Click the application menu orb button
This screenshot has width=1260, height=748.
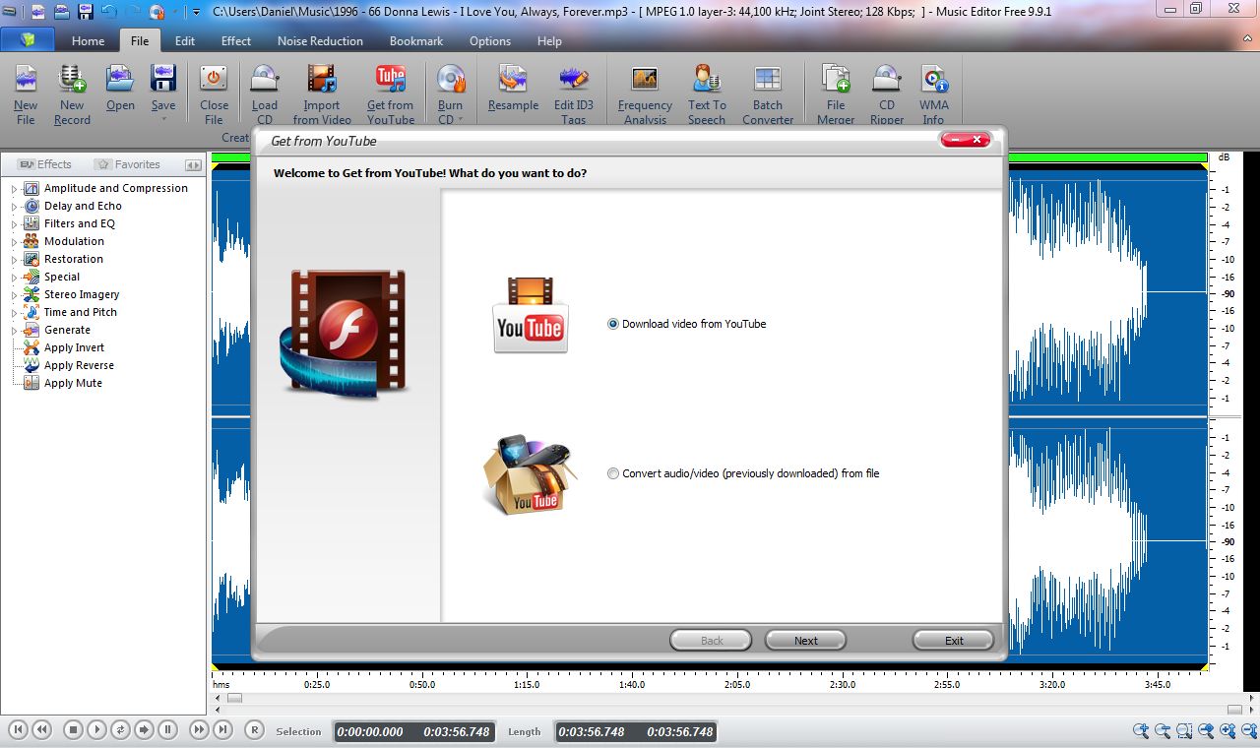pos(28,40)
